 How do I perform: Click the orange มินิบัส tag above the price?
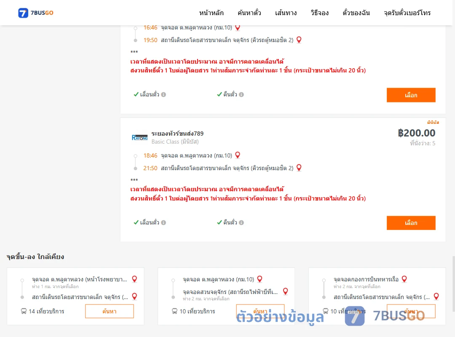[433, 123]
